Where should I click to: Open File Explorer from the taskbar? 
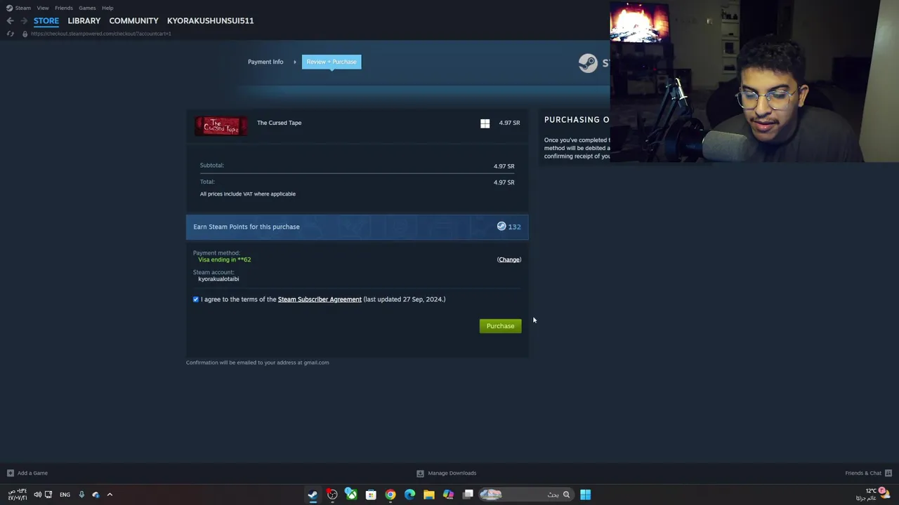[x=429, y=494]
